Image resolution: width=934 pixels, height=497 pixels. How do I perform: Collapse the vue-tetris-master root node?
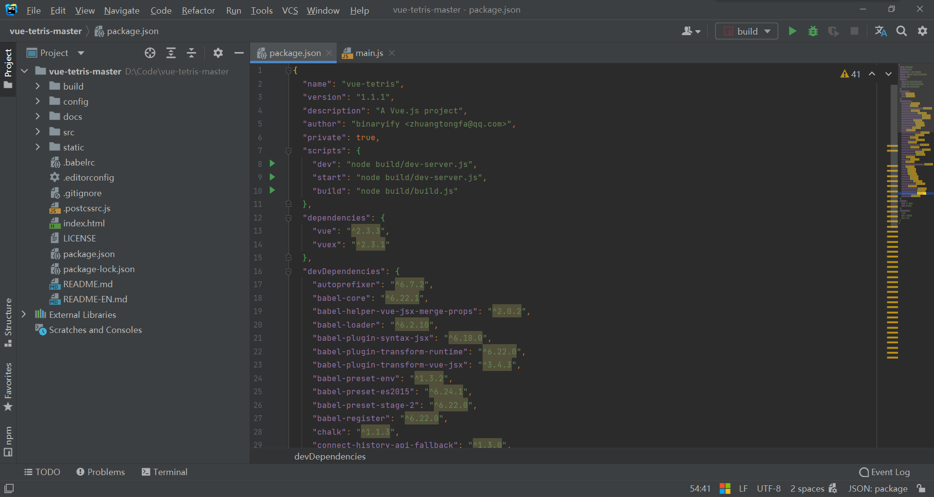[24, 71]
